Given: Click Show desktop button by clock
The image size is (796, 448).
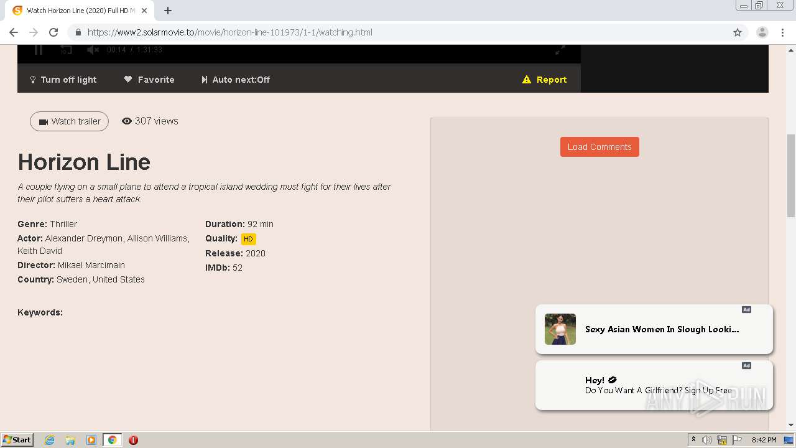Looking at the screenshot, I should [x=789, y=440].
